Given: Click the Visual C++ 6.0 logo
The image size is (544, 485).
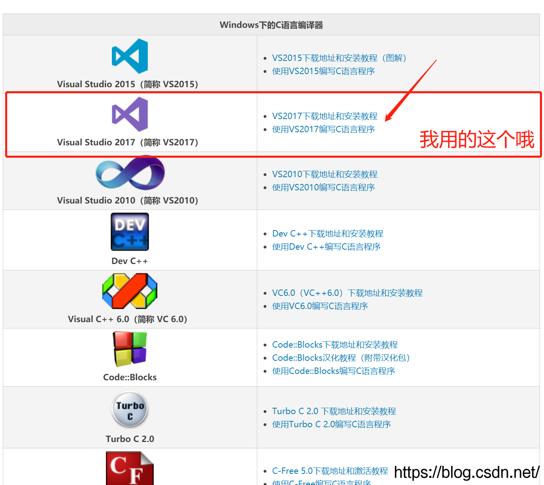Looking at the screenshot, I should tap(130, 291).
